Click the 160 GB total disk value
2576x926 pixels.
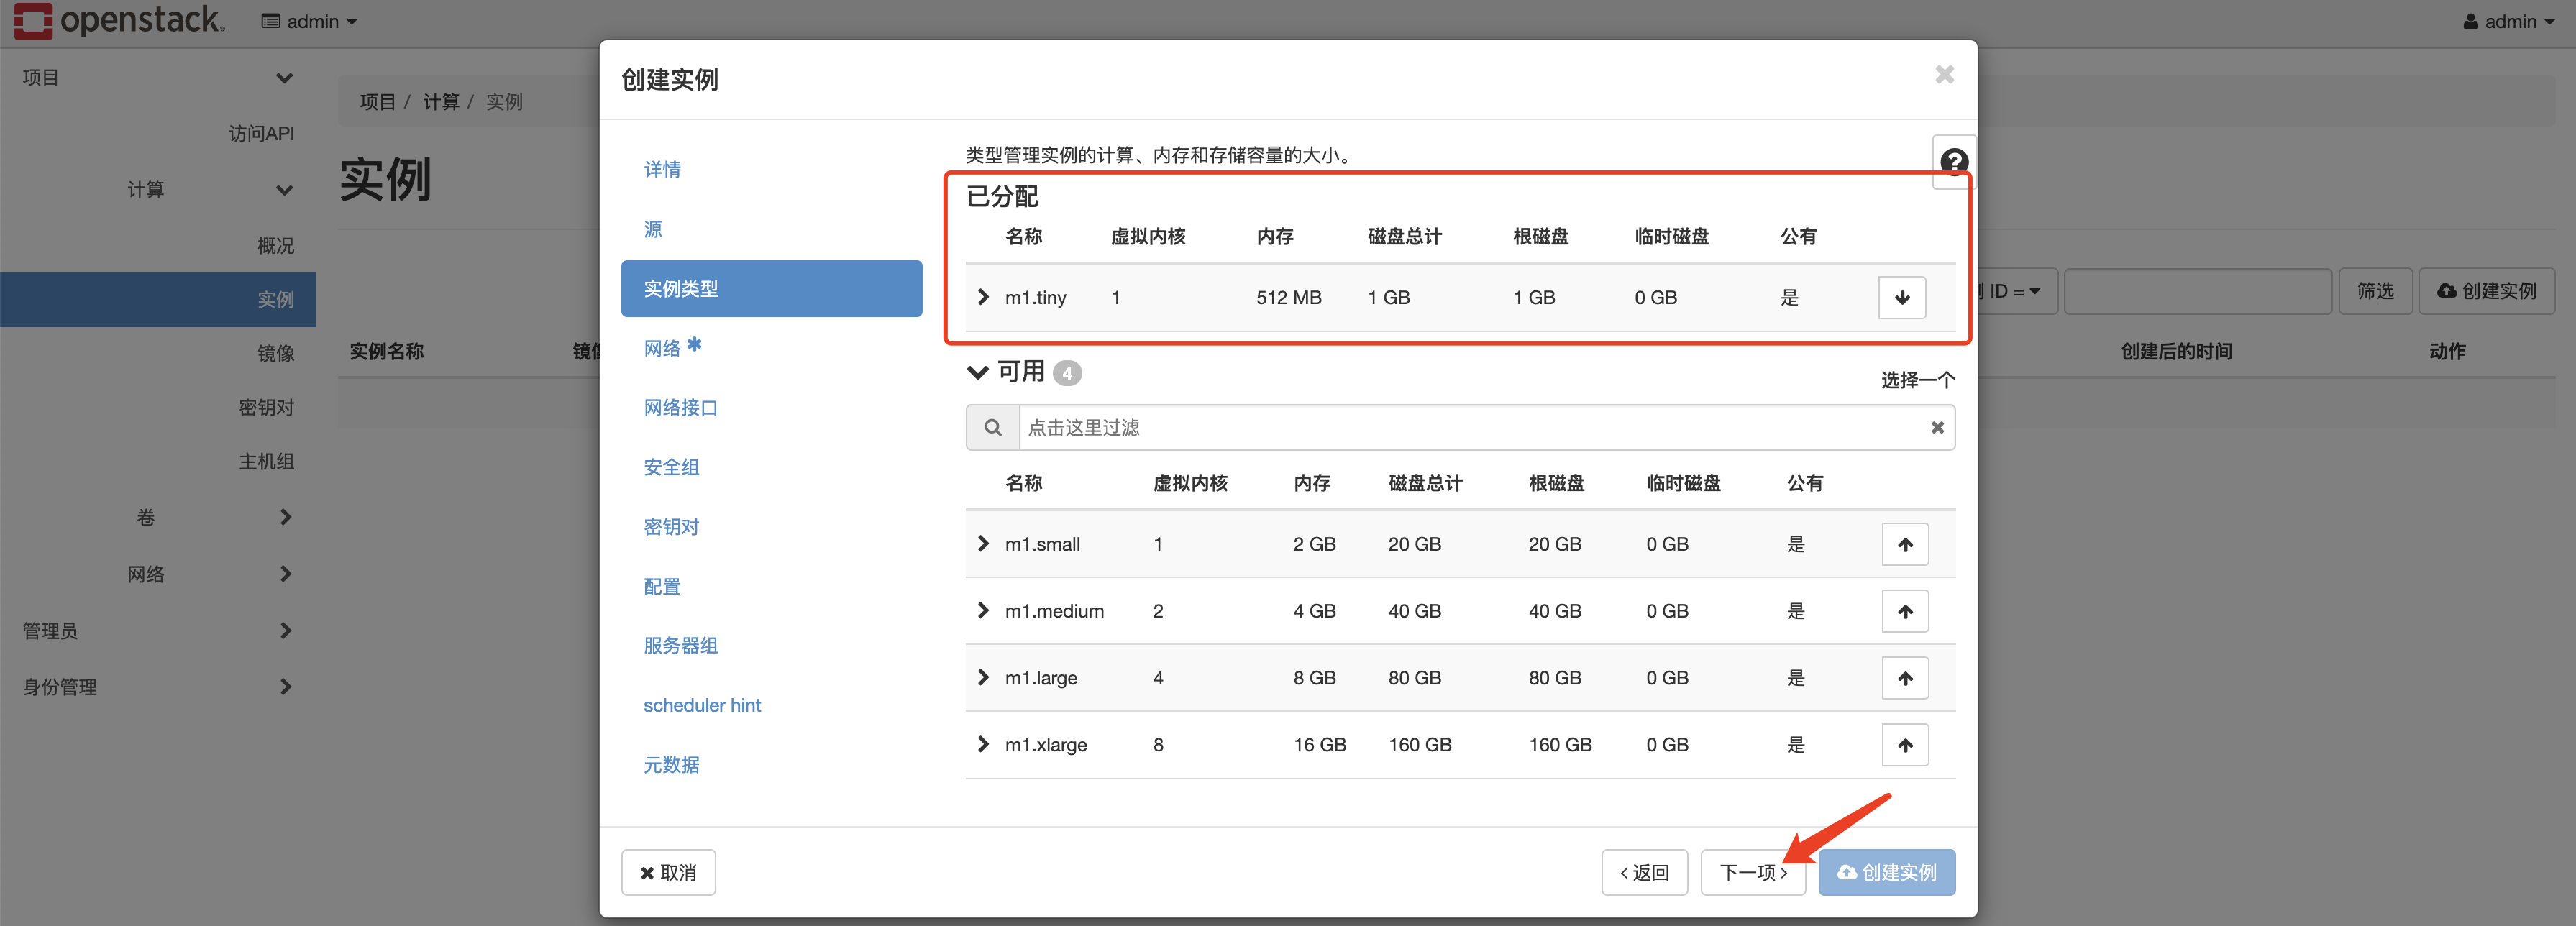[1419, 745]
